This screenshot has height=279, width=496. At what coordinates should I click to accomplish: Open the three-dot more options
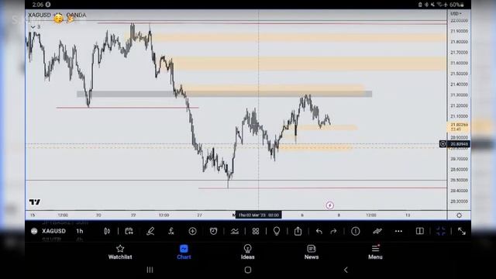click(398, 231)
